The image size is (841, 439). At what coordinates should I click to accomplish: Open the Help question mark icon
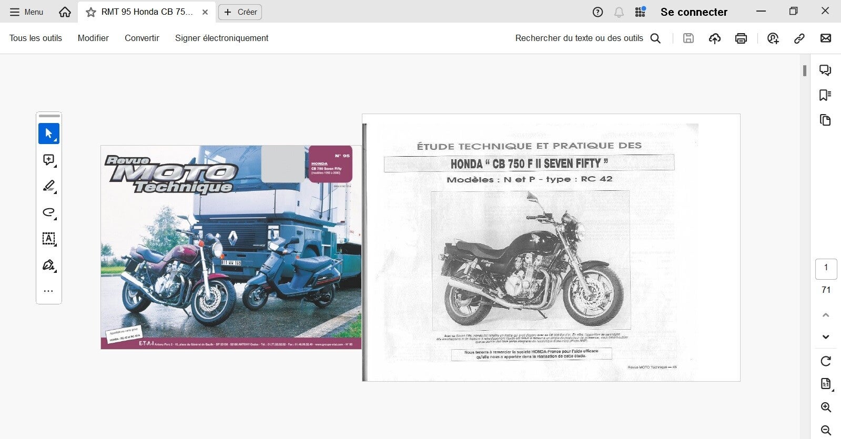(x=597, y=12)
